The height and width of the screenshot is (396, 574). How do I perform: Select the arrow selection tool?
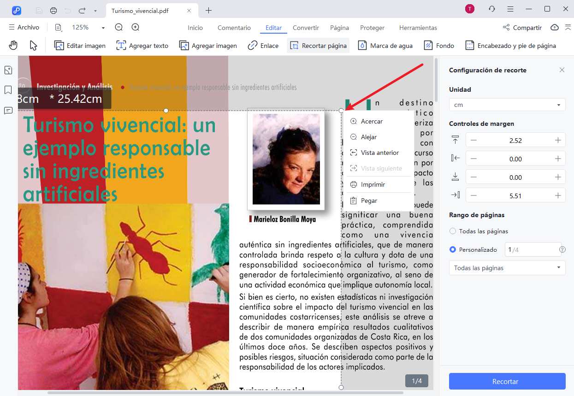[x=33, y=45]
